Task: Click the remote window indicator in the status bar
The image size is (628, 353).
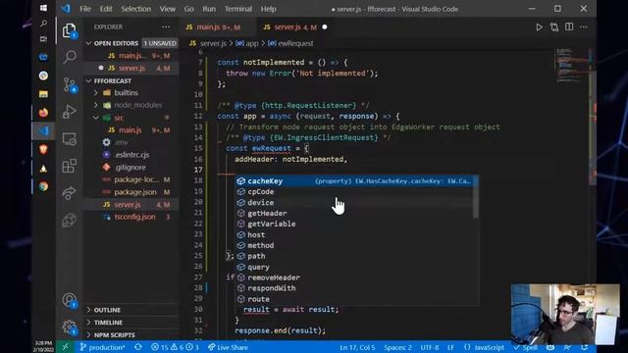Action: click(66, 347)
